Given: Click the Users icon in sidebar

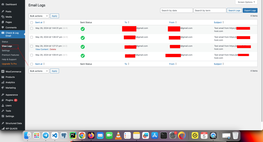Looking at the screenshot, I should point(3,106).
